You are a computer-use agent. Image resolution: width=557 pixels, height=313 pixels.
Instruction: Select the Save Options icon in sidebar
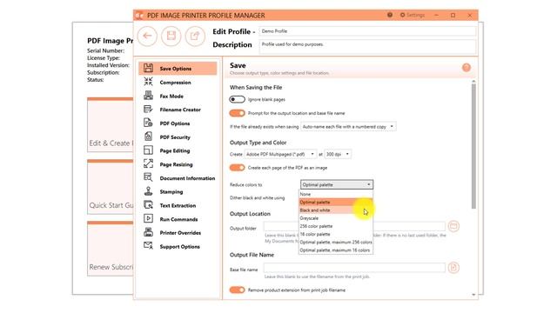(148, 68)
